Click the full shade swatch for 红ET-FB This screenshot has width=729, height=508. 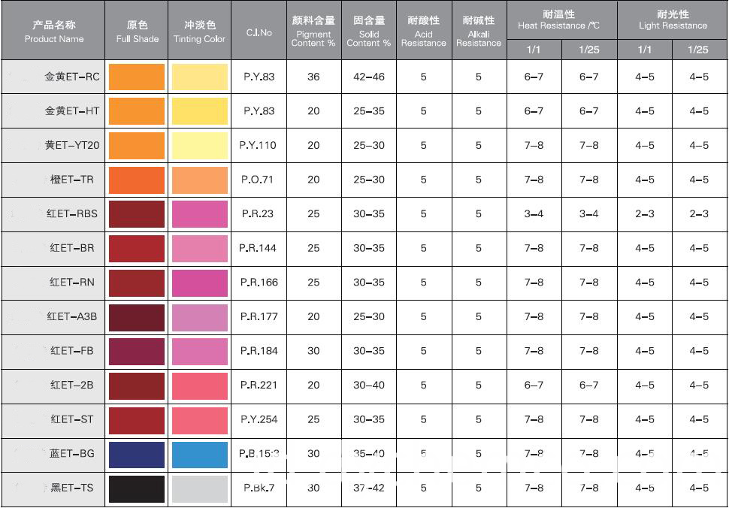coord(137,352)
